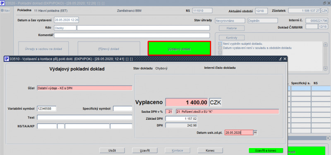The image size is (331, 155).
Task: Close the Vystavení a kontace dialog
Action: [x=285, y=59]
